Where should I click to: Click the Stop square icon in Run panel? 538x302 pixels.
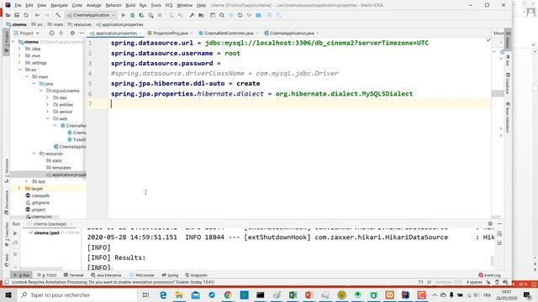click(x=15, y=254)
